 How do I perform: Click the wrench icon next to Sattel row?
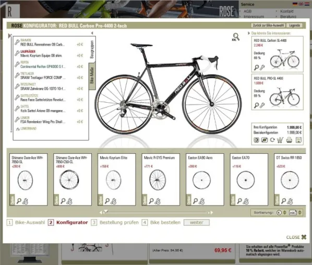17,109
